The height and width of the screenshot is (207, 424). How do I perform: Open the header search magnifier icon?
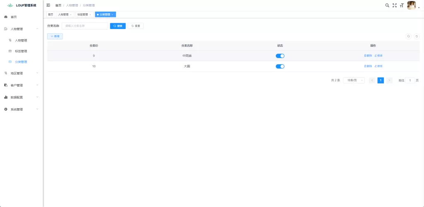point(387,5)
